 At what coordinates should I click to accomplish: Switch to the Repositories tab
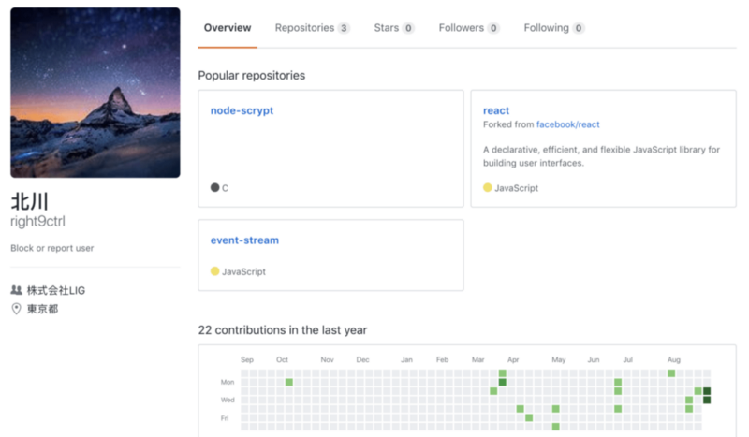pyautogui.click(x=304, y=28)
